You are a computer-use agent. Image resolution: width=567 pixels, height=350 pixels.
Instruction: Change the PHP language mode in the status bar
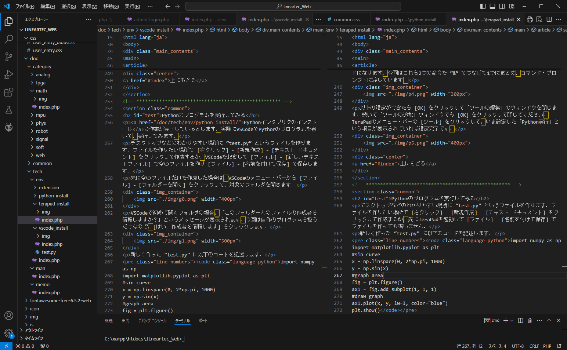pos(547,346)
